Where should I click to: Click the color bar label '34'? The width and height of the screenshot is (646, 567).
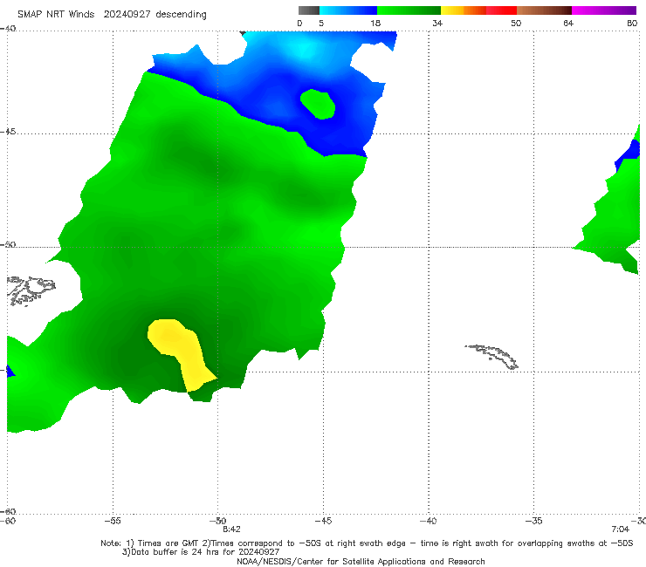pyautogui.click(x=437, y=23)
